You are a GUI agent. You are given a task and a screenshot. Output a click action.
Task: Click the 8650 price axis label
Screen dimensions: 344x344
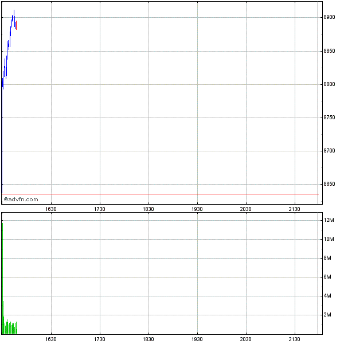coord(329,184)
